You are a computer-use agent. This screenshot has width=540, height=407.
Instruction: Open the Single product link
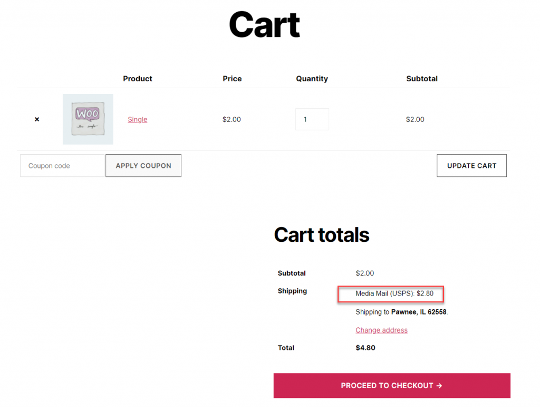pyautogui.click(x=138, y=119)
